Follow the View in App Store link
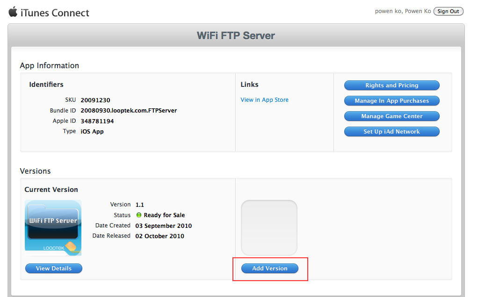The height and width of the screenshot is (297, 478). 264,100
